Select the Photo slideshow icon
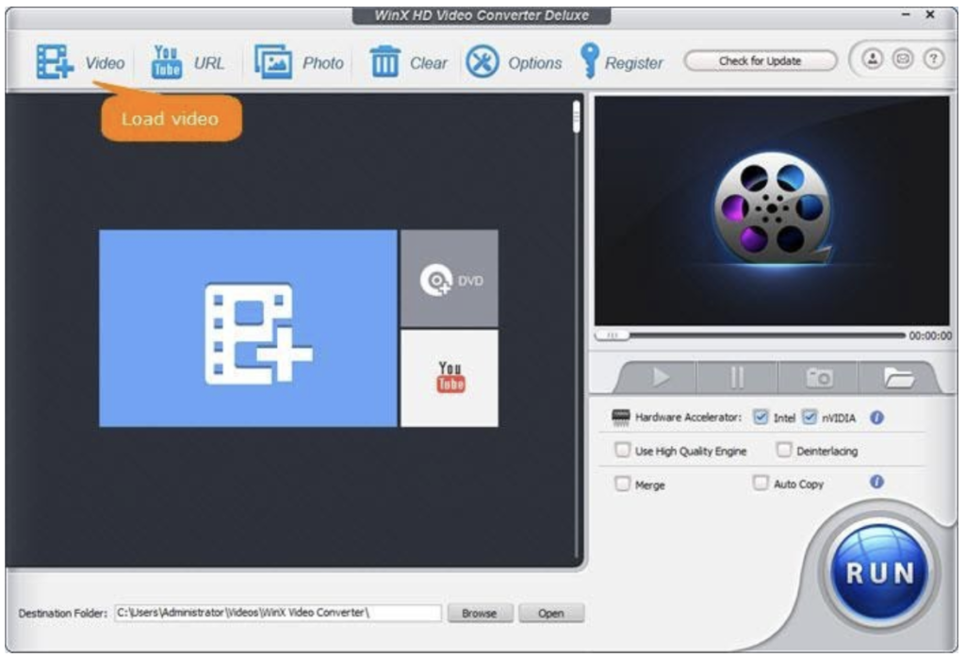Screen dimensions: 965x658 pyautogui.click(x=273, y=61)
